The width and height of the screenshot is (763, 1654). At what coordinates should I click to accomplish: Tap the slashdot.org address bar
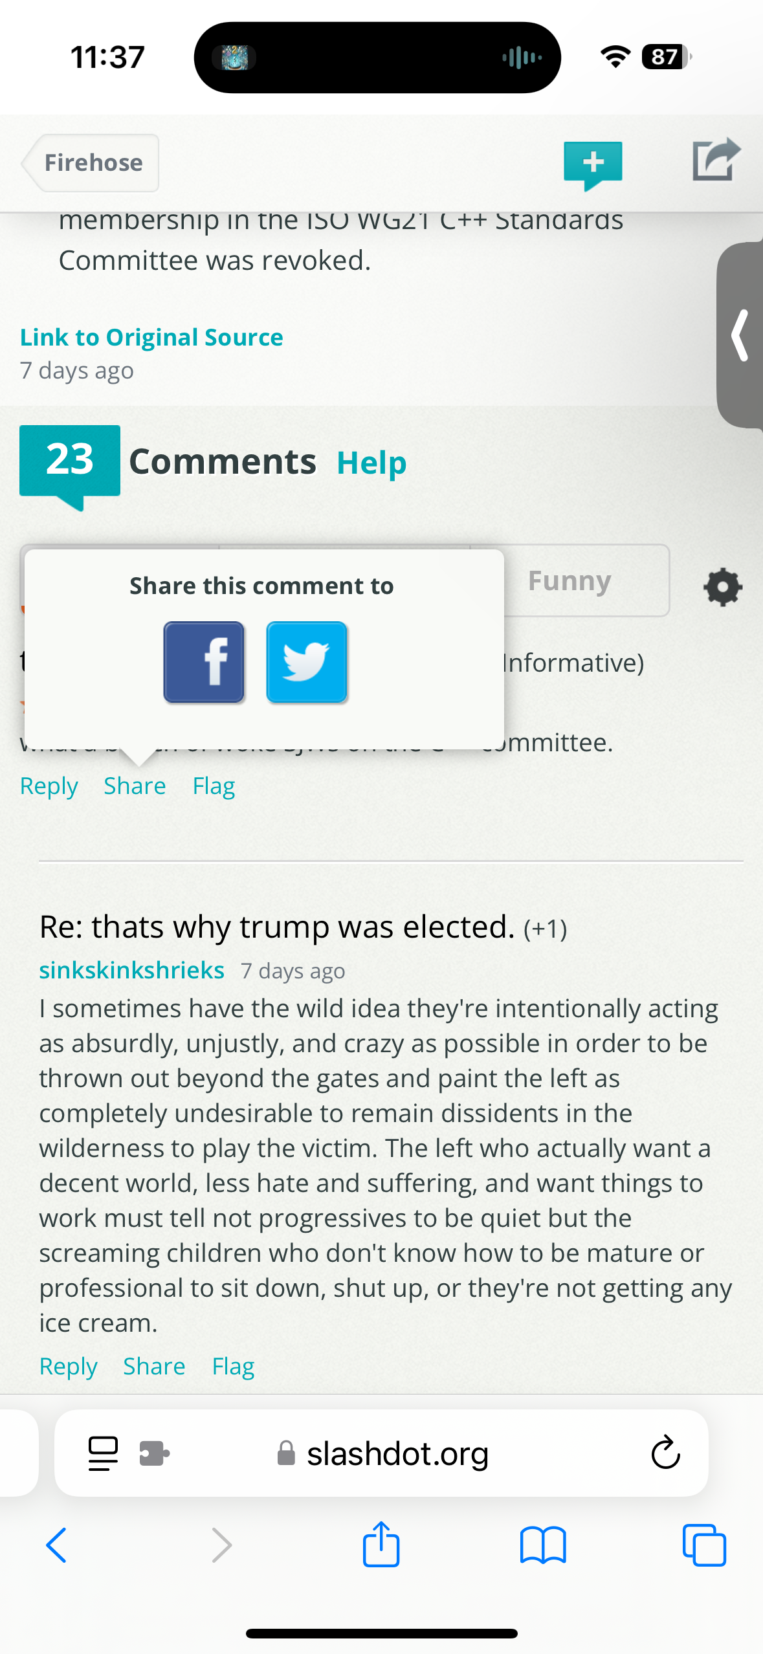(396, 1453)
